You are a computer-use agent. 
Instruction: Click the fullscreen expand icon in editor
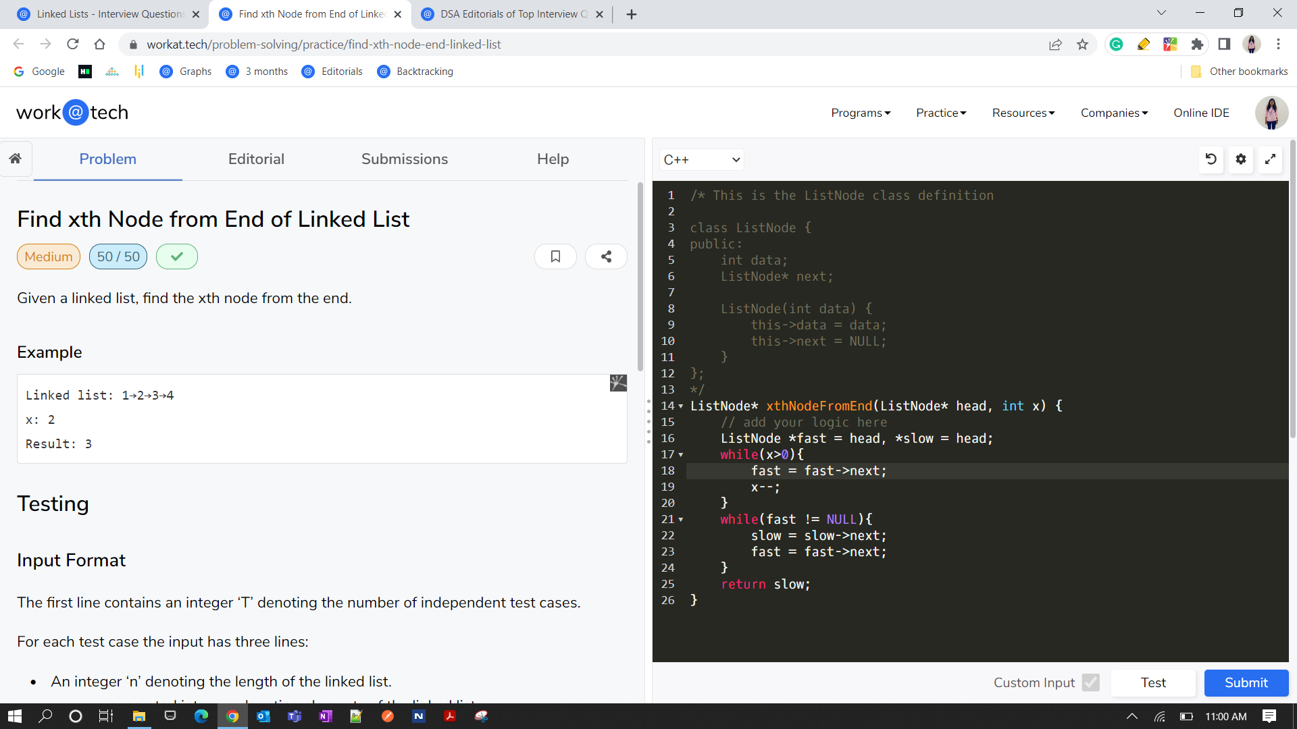pos(1272,159)
